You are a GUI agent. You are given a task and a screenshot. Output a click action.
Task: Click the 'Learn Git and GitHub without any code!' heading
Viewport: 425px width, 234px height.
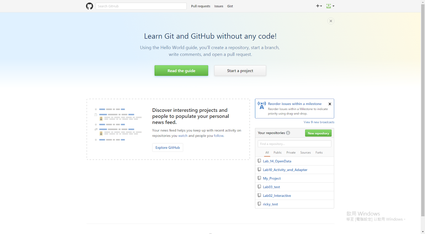210,36
